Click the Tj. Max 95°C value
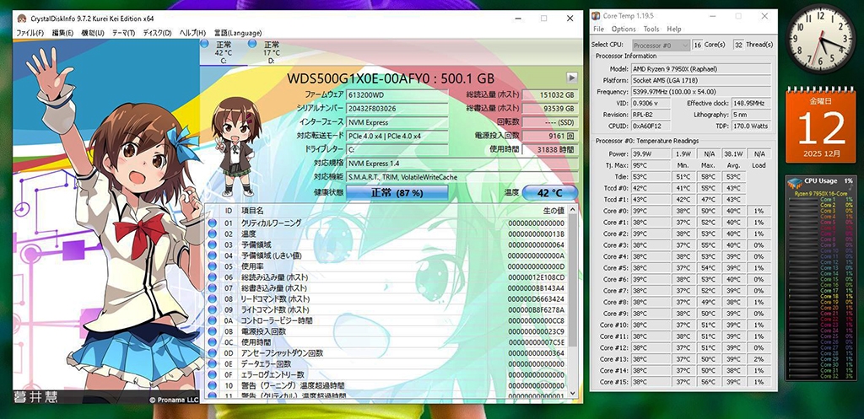Screen dimensions: 864x419 coord(651,165)
